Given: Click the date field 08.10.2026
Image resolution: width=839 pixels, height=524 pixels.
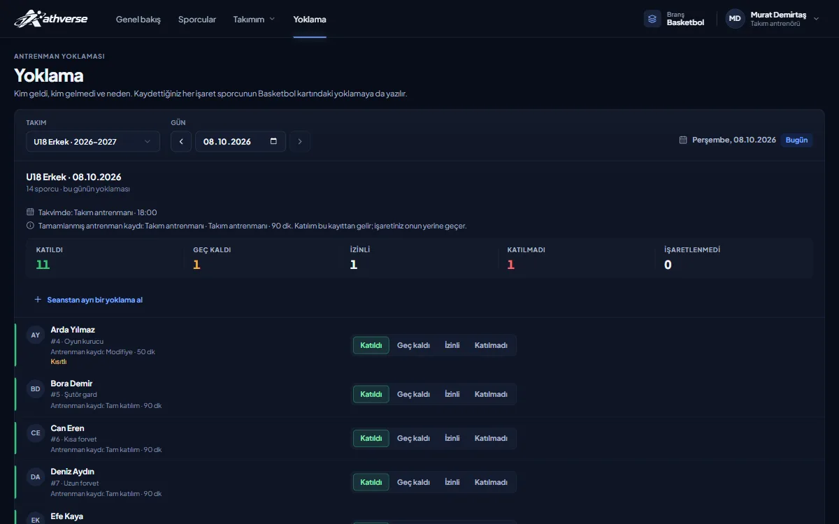Looking at the screenshot, I should point(241,141).
